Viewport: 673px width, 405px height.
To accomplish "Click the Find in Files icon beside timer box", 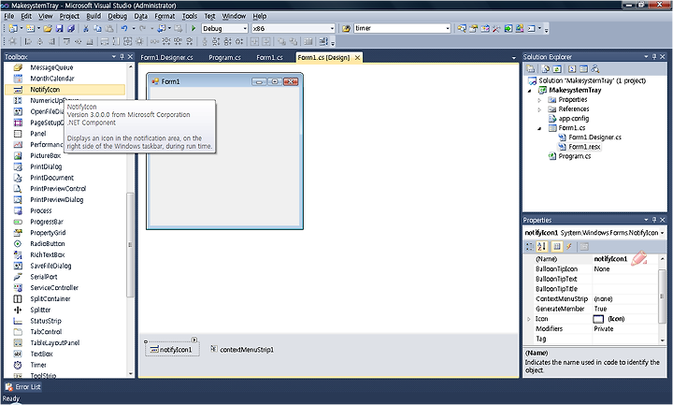I will pos(346,28).
